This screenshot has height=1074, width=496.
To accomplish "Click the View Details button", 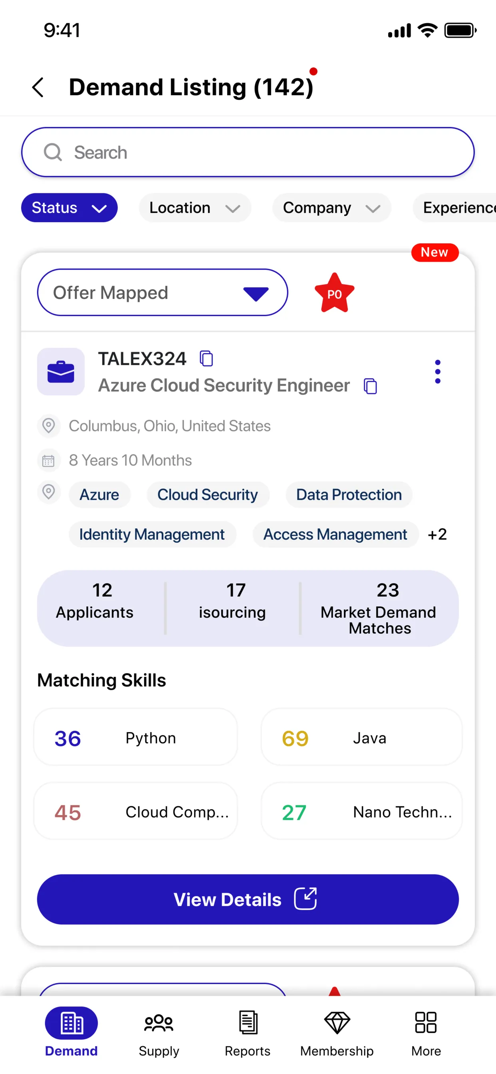I will point(248,899).
